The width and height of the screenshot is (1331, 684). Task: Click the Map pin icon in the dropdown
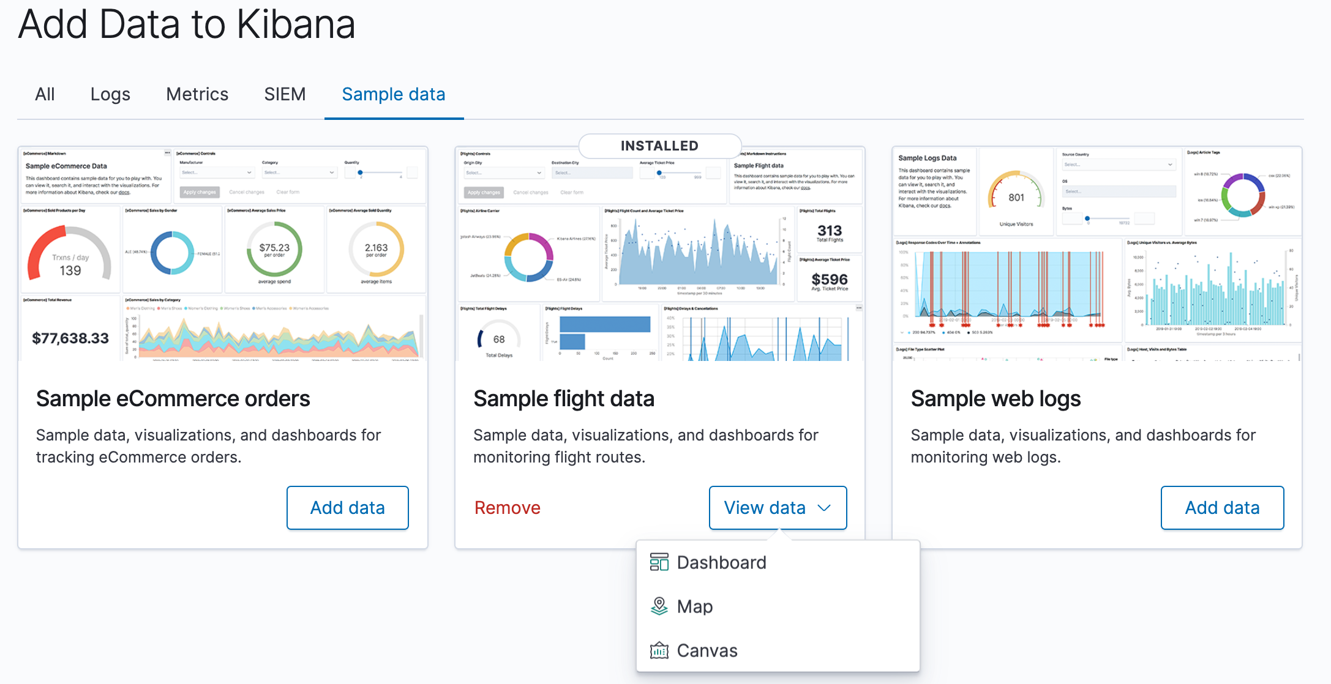(659, 606)
